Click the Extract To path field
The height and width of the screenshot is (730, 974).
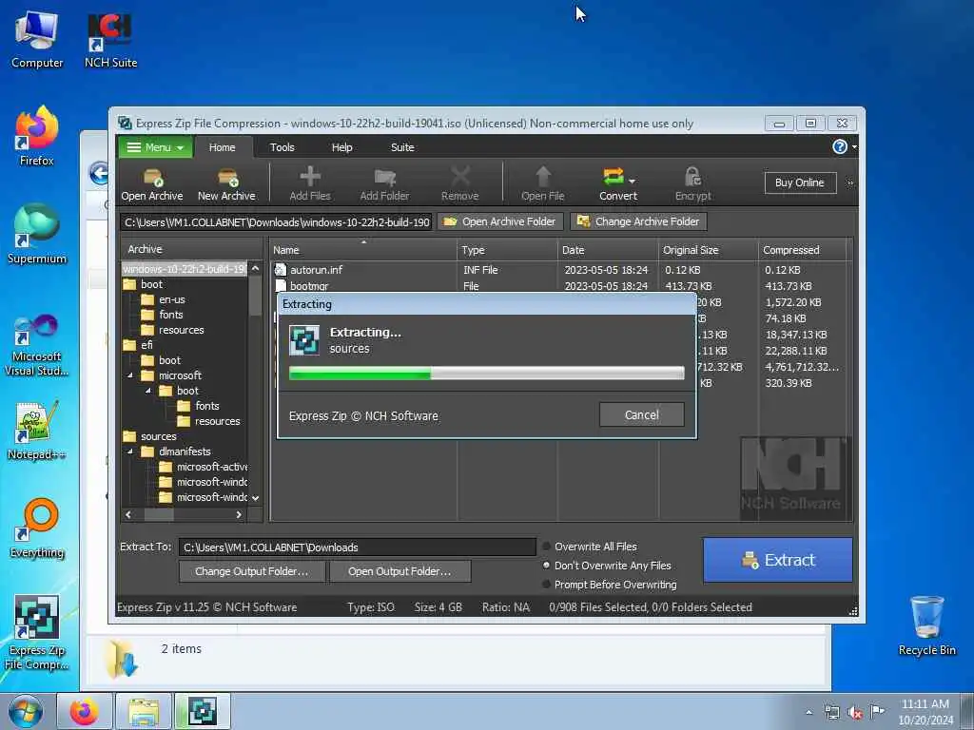[x=358, y=547]
